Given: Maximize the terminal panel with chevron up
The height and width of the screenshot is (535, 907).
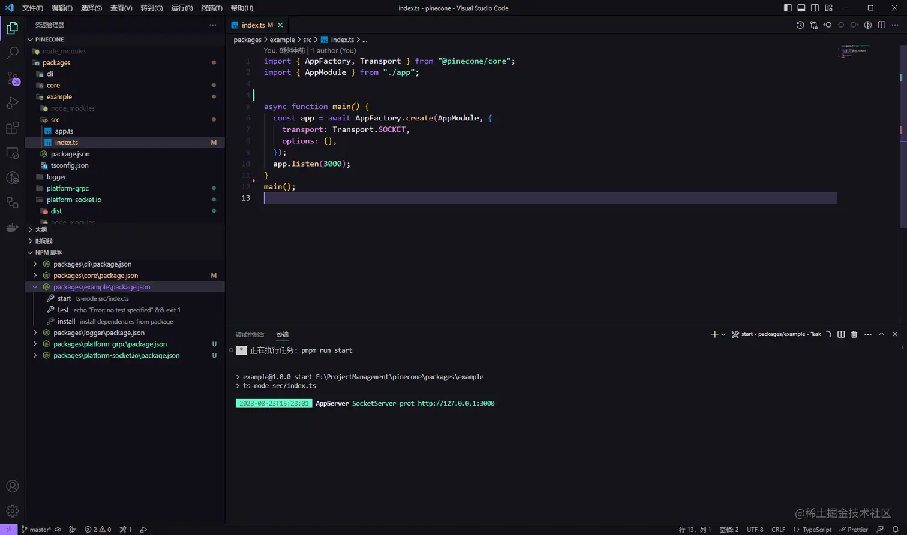Looking at the screenshot, I should point(882,334).
